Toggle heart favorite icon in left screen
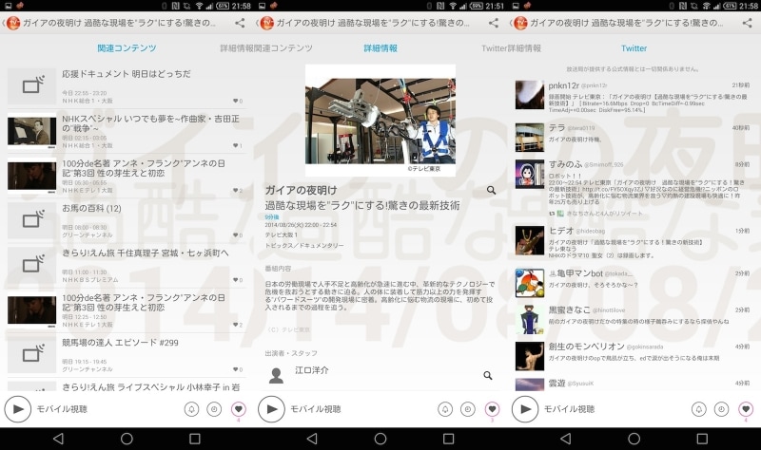The height and width of the screenshot is (450, 761). point(239,409)
